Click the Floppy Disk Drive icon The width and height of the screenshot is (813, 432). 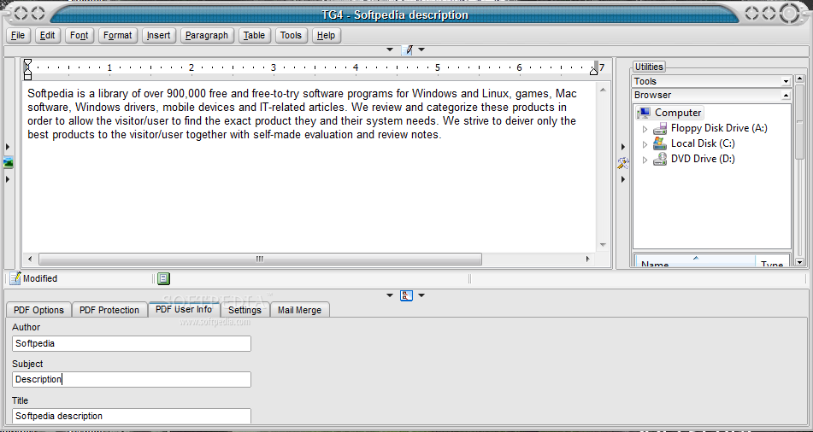pyautogui.click(x=660, y=128)
